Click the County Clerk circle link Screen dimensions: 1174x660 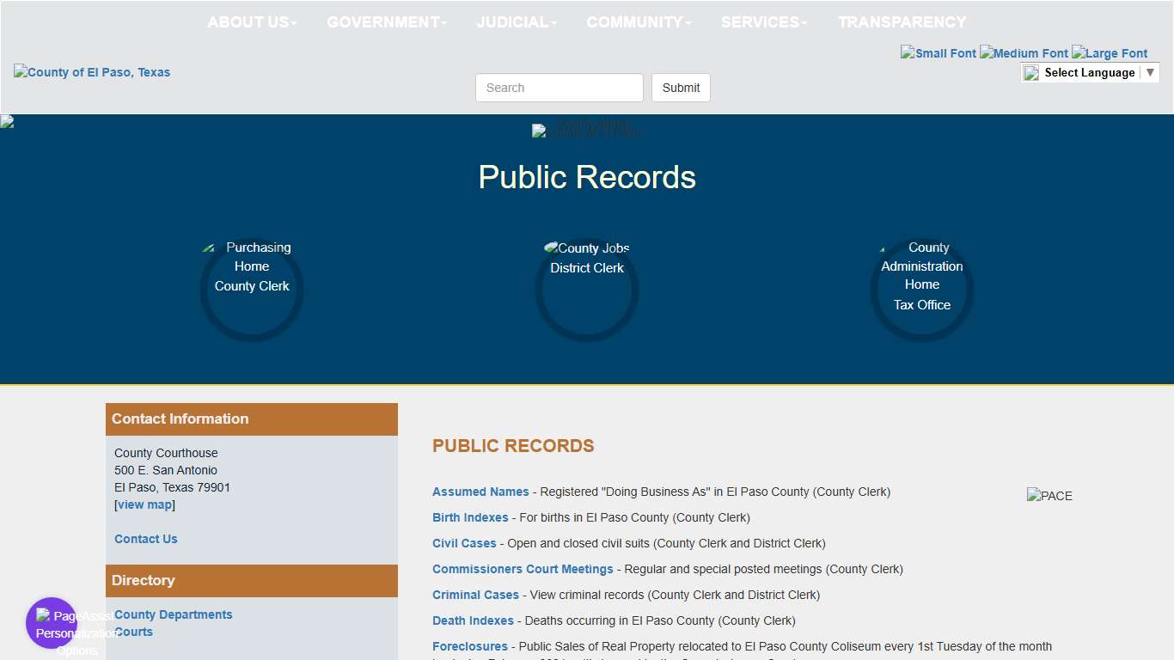tap(251, 285)
